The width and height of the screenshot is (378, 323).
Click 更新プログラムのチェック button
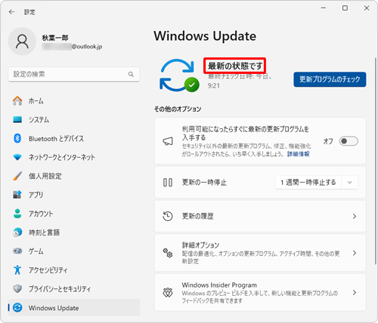click(330, 79)
